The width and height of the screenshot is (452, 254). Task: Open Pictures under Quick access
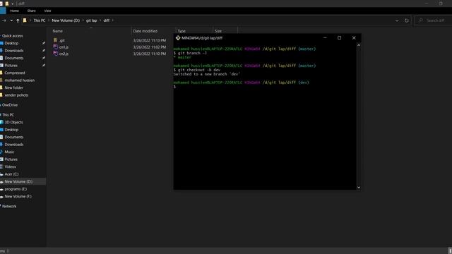click(11, 66)
